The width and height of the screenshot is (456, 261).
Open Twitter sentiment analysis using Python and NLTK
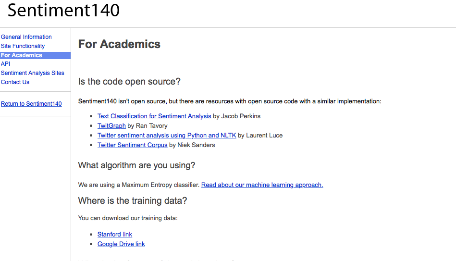167,136
